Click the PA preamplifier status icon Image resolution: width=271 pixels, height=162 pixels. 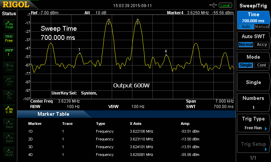(9, 95)
